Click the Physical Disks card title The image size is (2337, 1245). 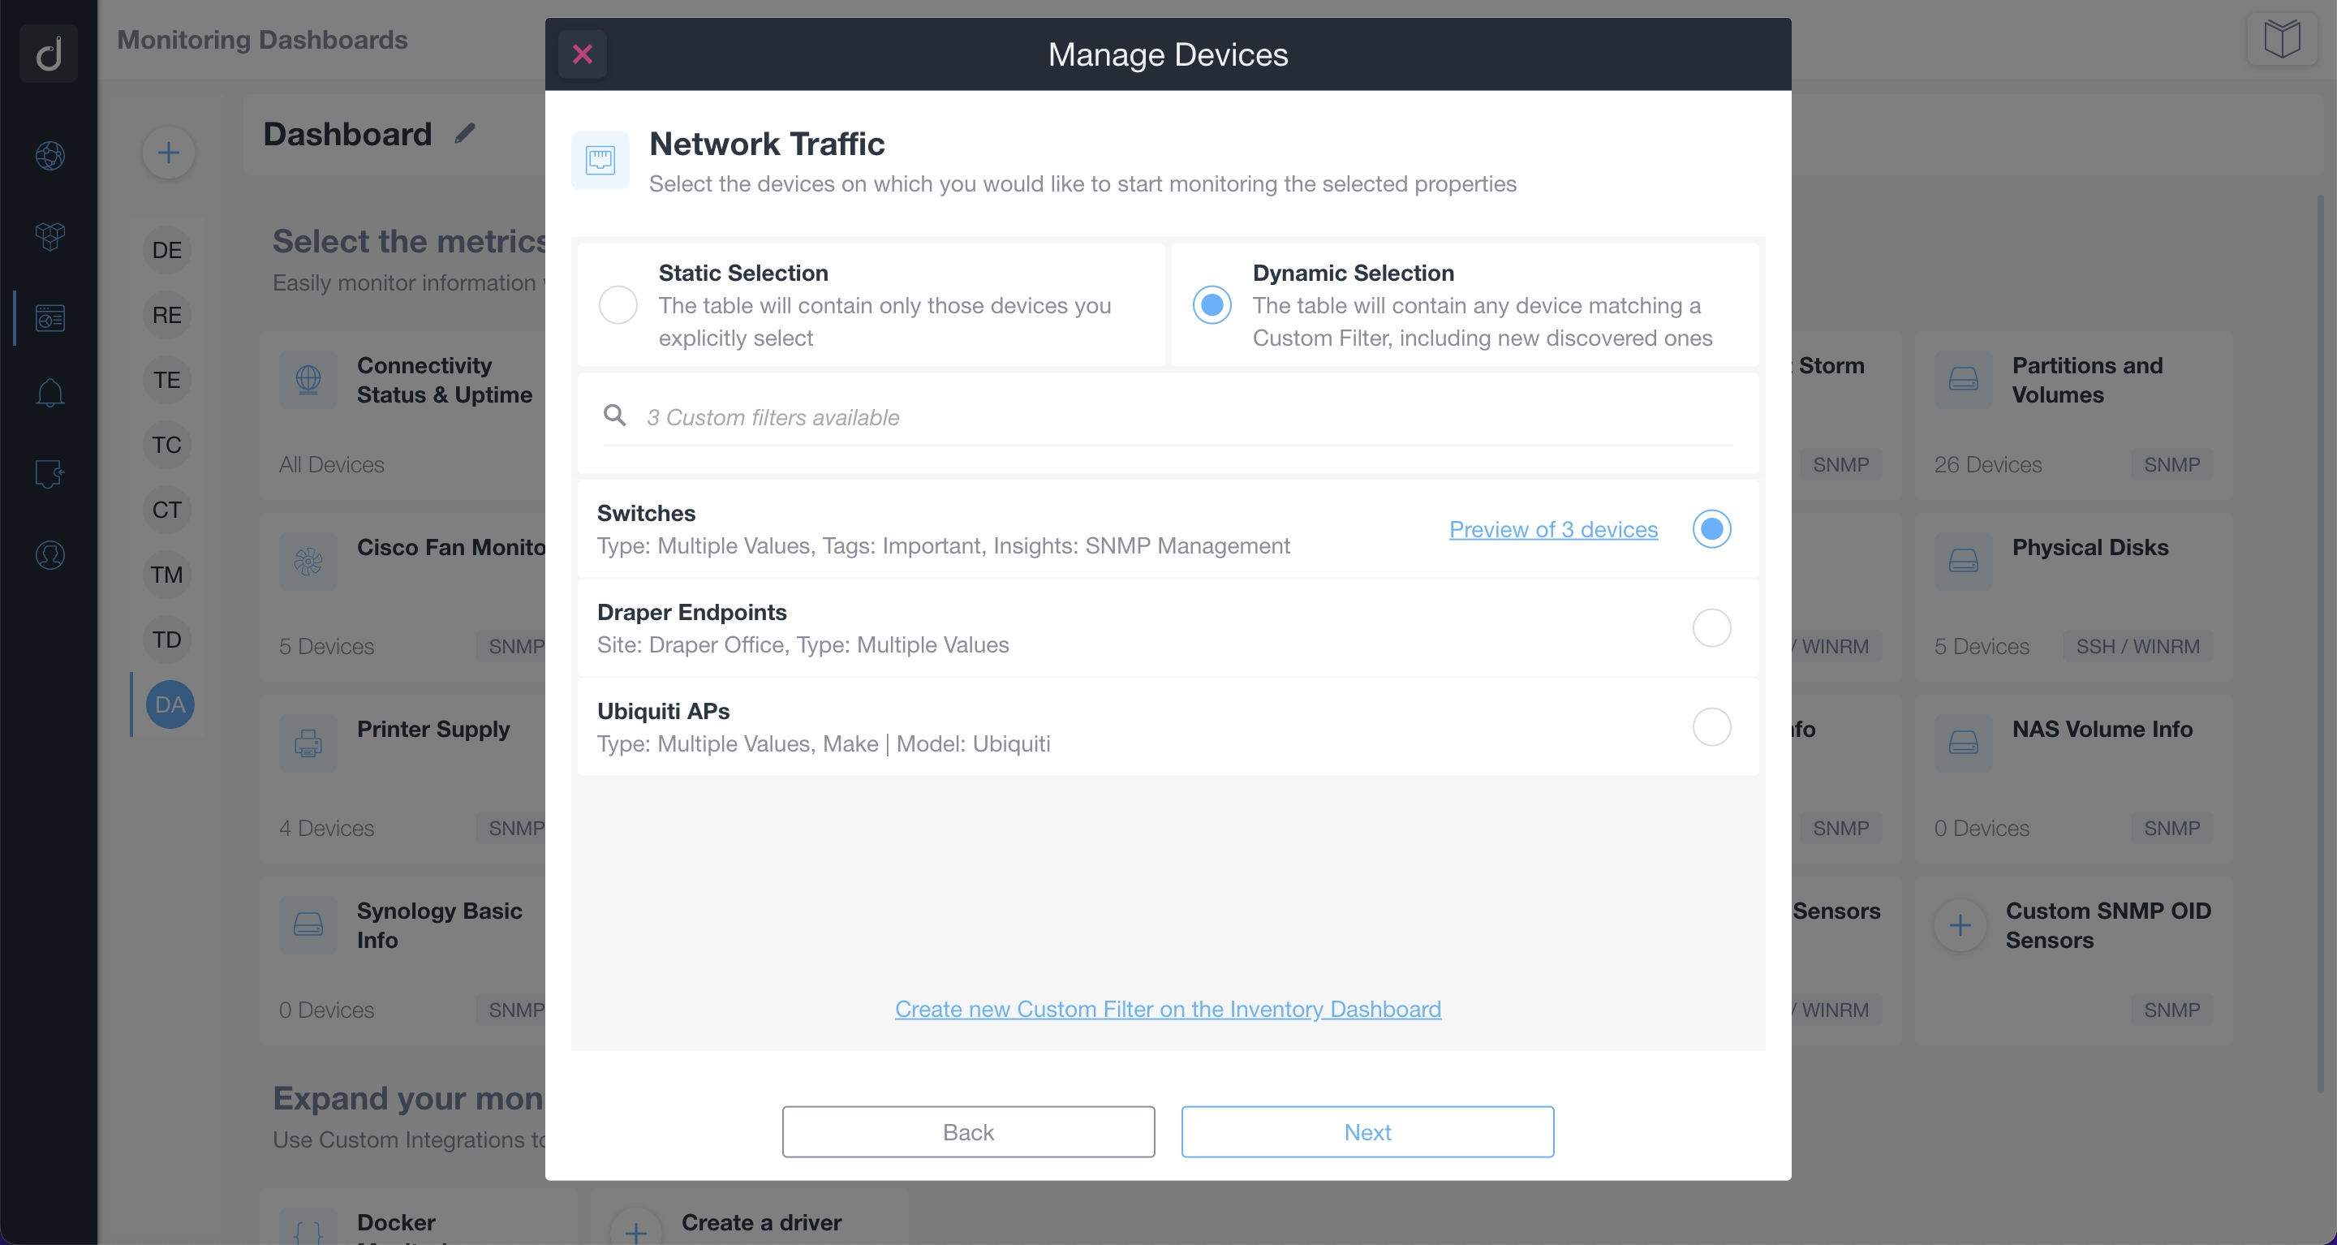2090,547
